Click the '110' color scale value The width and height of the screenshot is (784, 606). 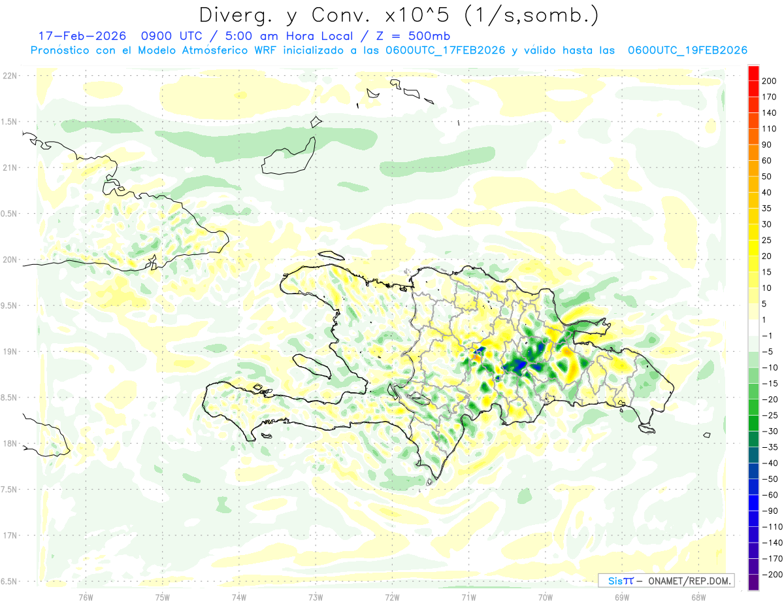click(770, 129)
